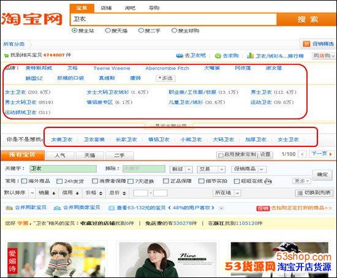Click the maximum price input box
Viewport: 337px width, 278px height.
(161, 193)
